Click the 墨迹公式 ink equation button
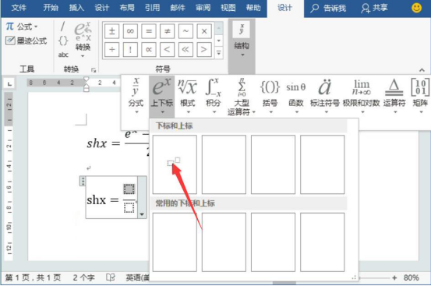 pos(26,41)
